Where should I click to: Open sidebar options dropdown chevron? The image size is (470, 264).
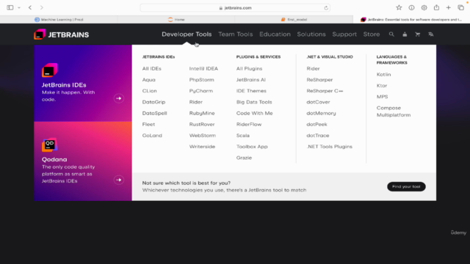pos(19,8)
